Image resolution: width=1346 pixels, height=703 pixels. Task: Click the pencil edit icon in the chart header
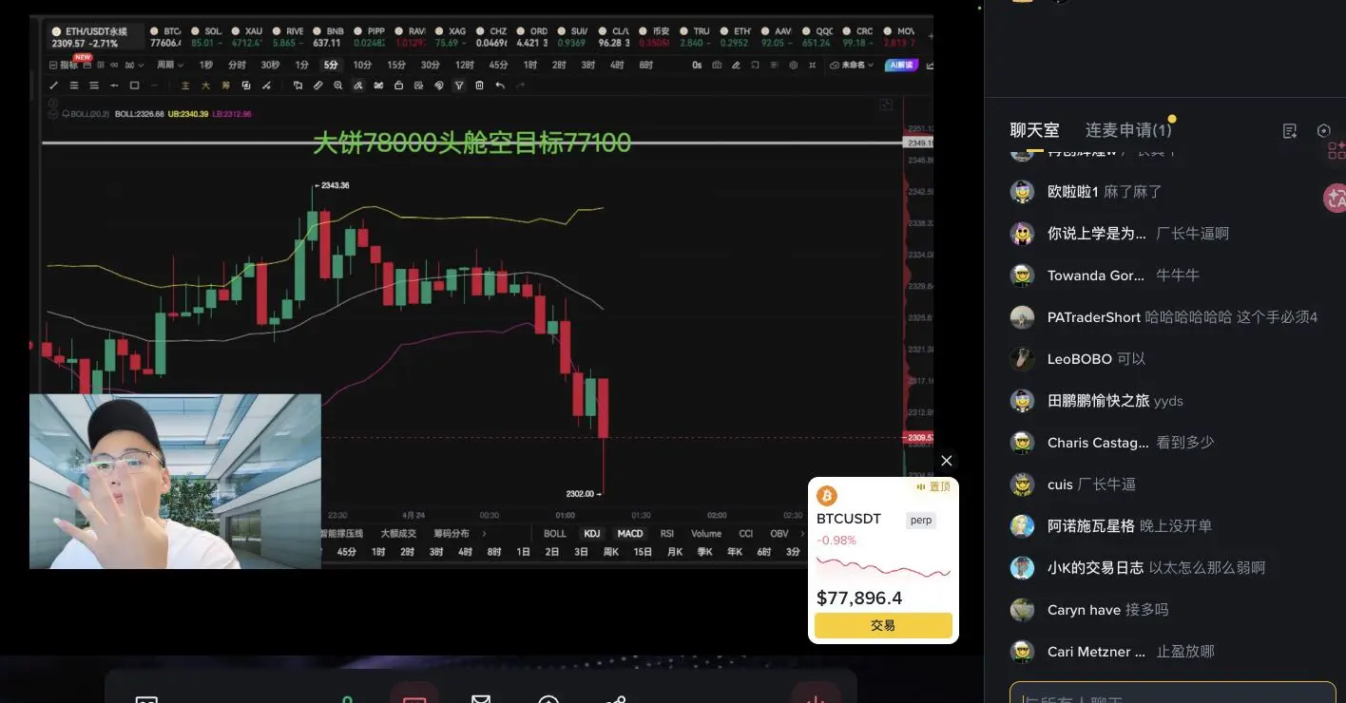(737, 65)
